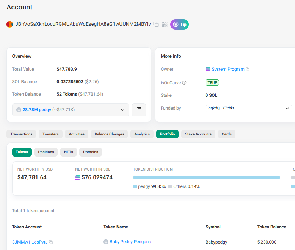Open the wallet icon button beside the token dropdown
Image resolution: width=295 pixels, height=250 pixels.
(x=139, y=110)
